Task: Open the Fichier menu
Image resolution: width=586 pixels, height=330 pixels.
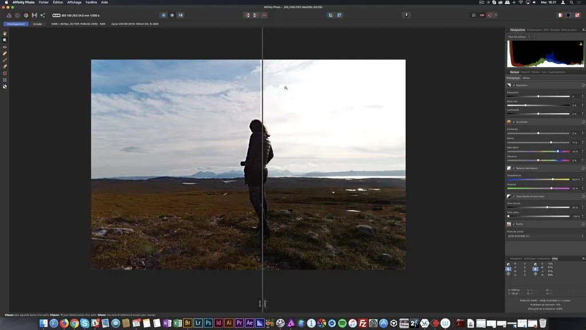Action: coord(43,2)
